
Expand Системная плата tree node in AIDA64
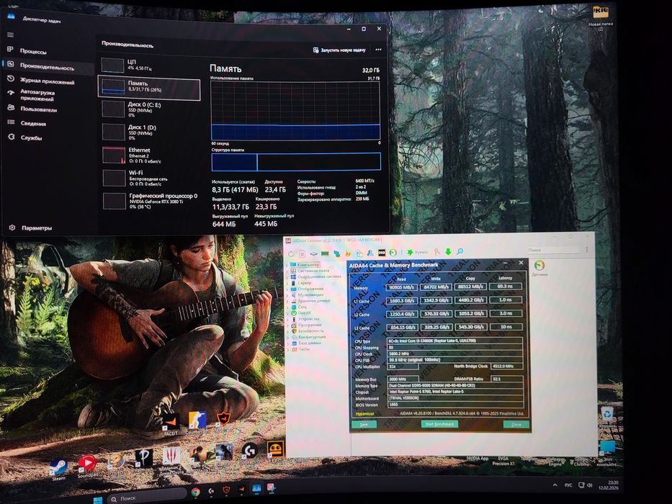click(287, 271)
